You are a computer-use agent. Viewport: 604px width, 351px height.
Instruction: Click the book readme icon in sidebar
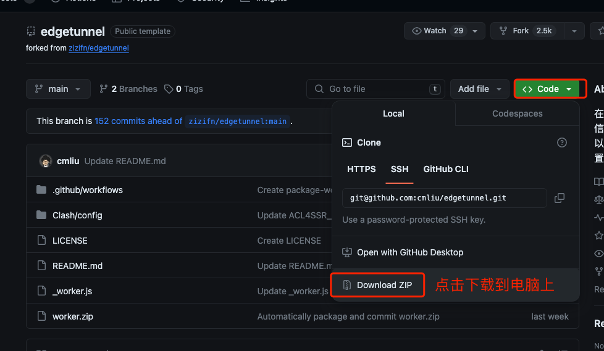tap(598, 181)
